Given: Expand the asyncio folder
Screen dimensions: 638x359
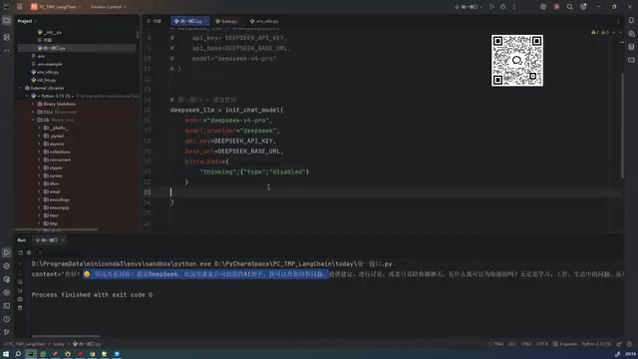Looking at the screenshot, I should pos(40,144).
